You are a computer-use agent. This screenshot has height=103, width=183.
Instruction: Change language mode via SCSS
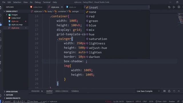tap(151, 102)
